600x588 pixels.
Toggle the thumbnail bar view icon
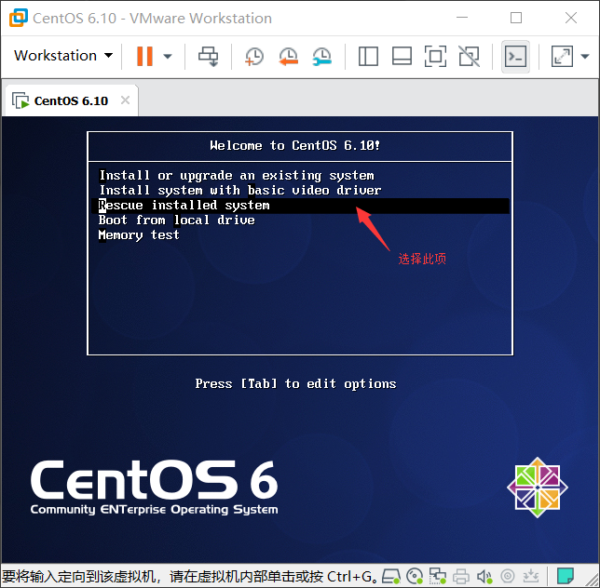(402, 57)
